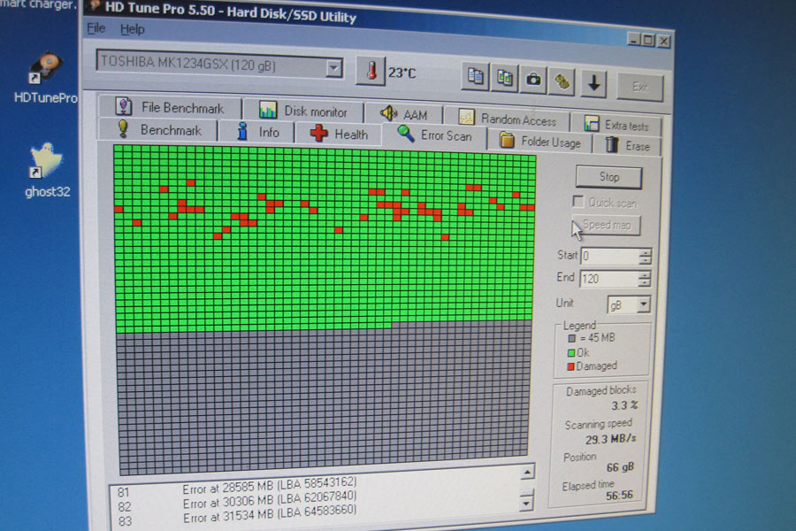
Task: Click the thermometer temperature icon
Action: coord(371,71)
